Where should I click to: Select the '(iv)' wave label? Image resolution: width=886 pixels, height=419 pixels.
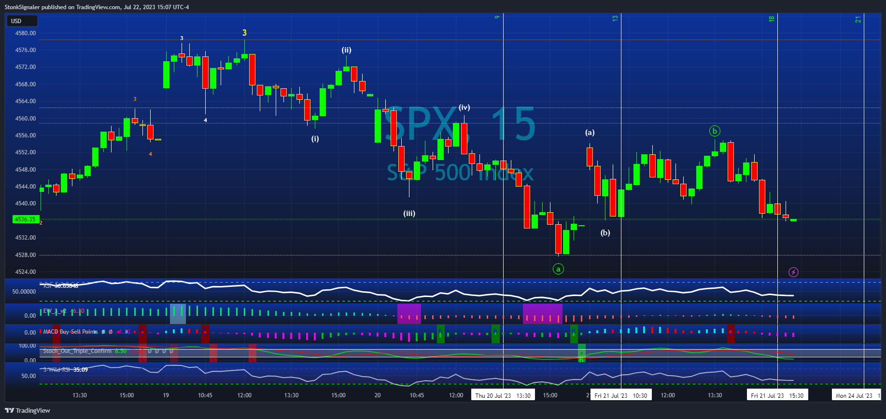click(x=464, y=108)
